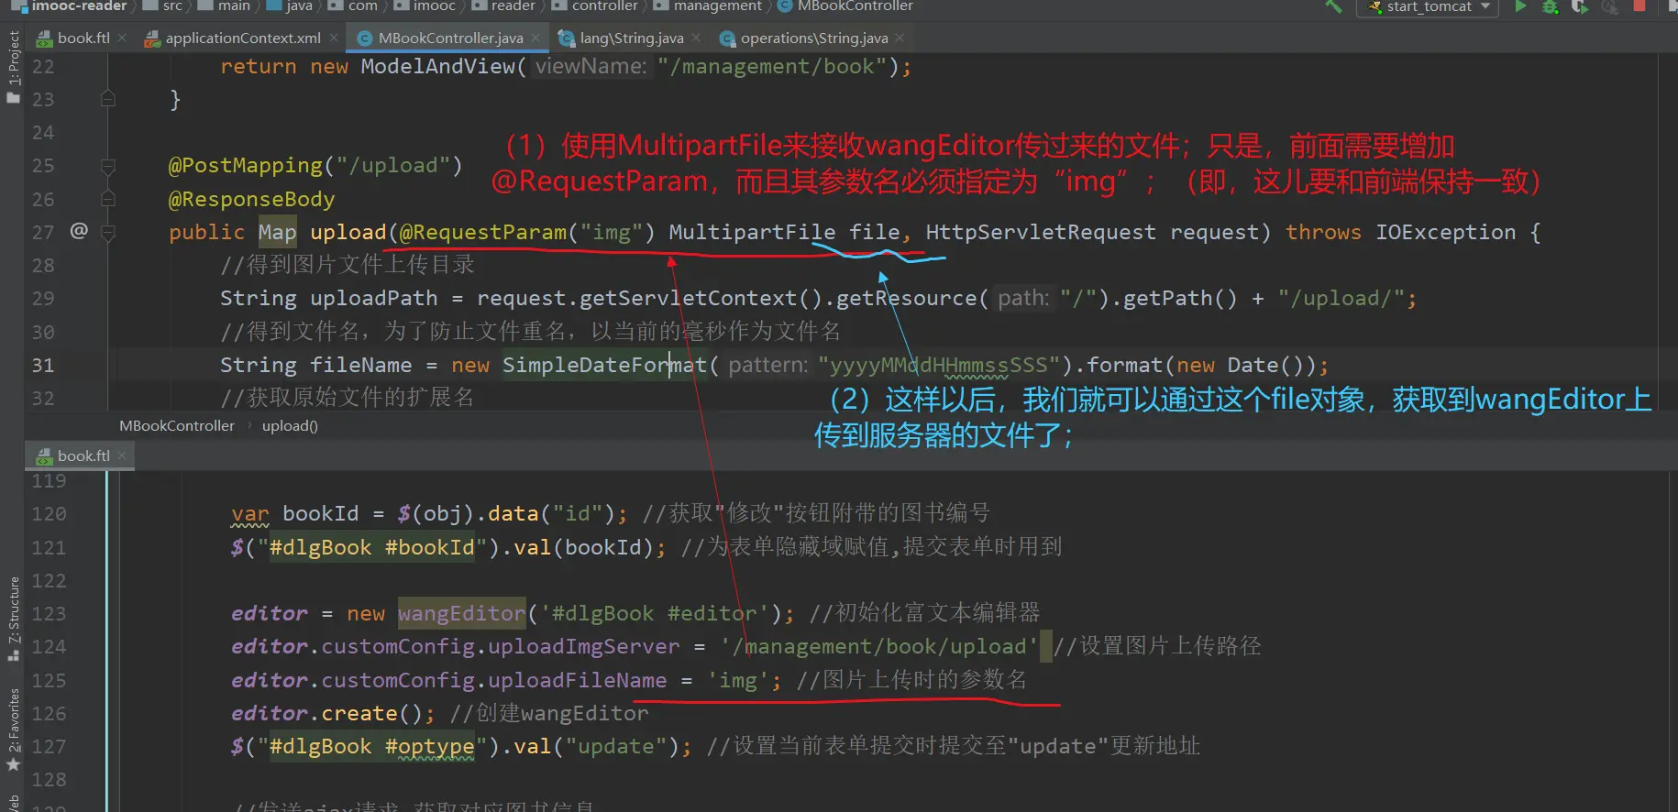The height and width of the screenshot is (812, 1678).
Task: Click line number 31 in the gutter
Action: coord(43,366)
